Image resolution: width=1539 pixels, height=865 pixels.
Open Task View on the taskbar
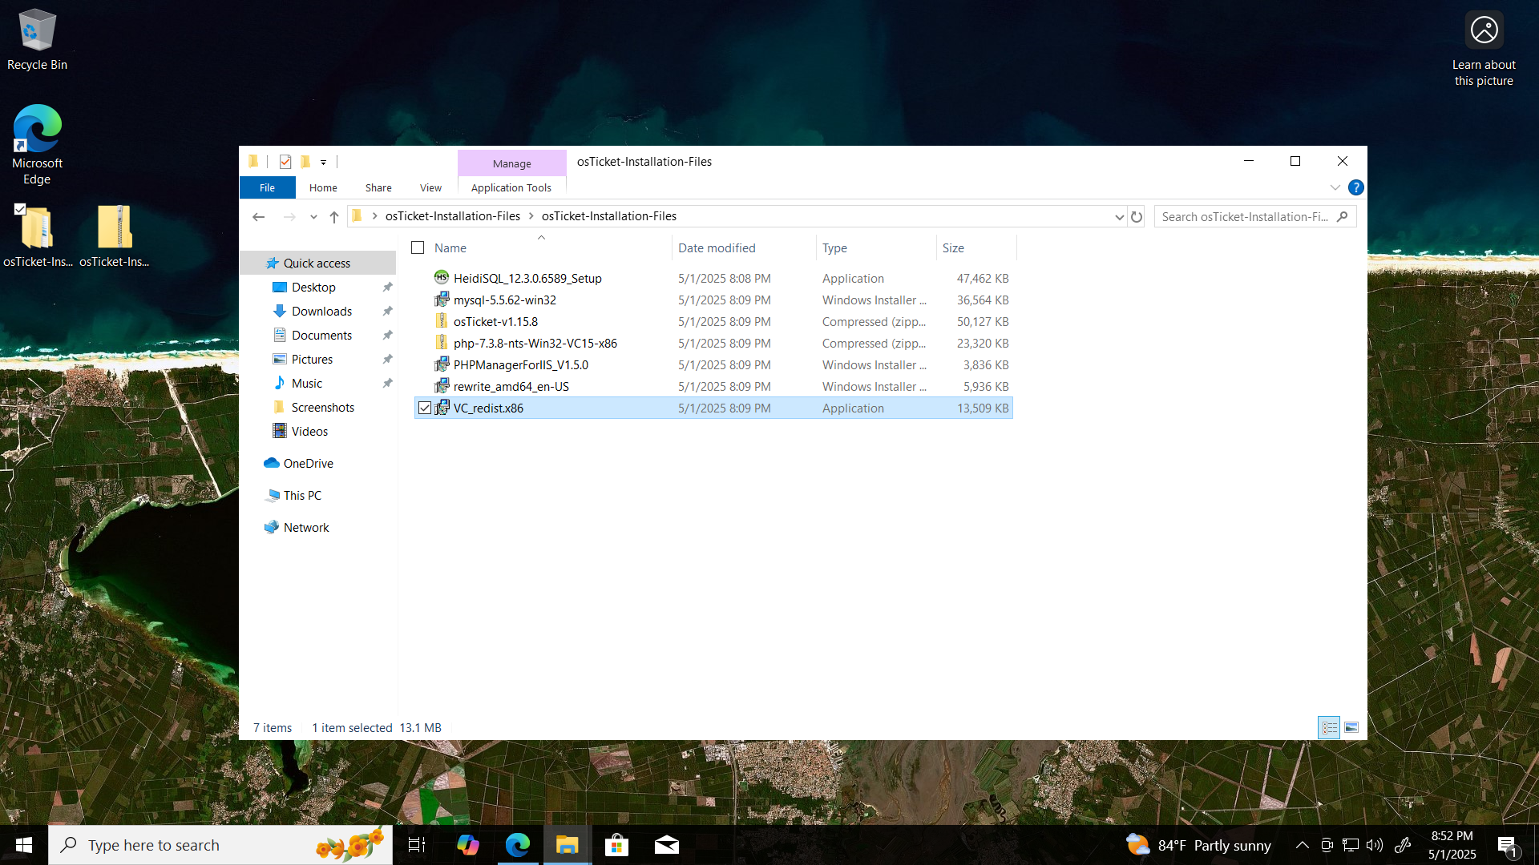tap(417, 845)
